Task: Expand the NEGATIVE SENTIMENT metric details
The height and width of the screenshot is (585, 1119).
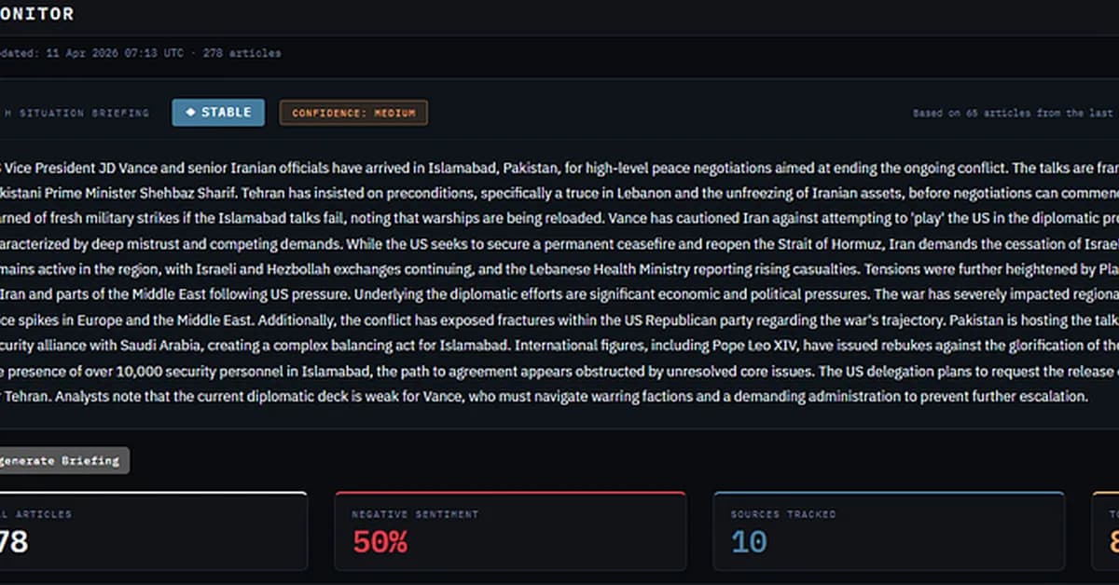Action: [511, 531]
